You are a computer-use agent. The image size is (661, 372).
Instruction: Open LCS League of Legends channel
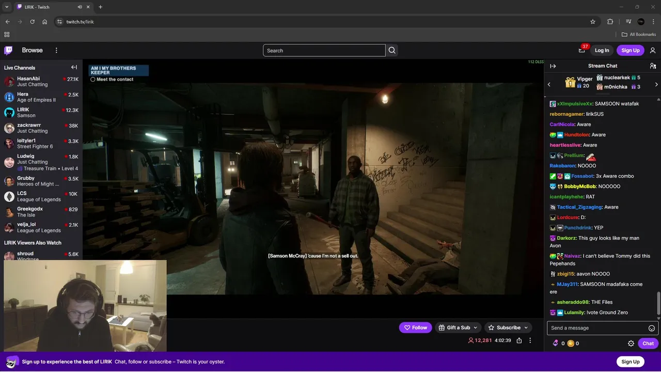41,196
